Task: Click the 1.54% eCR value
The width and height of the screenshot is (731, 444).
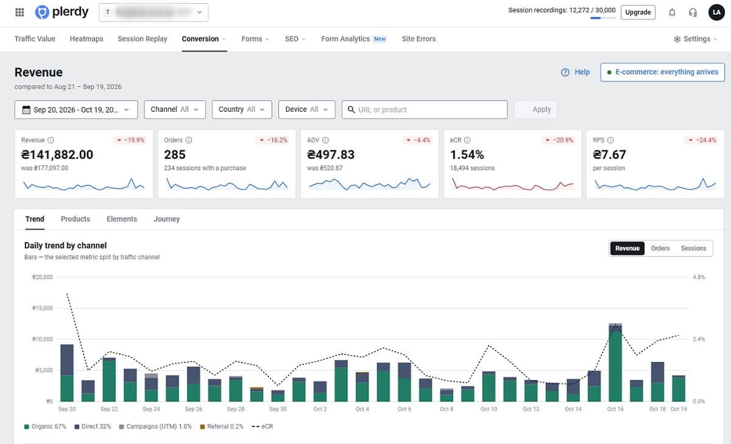Action: pyautogui.click(x=467, y=154)
